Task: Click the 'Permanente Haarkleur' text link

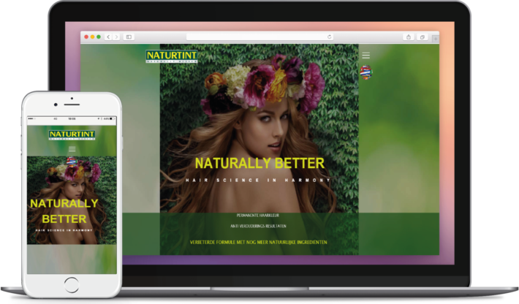Action: [x=258, y=216]
